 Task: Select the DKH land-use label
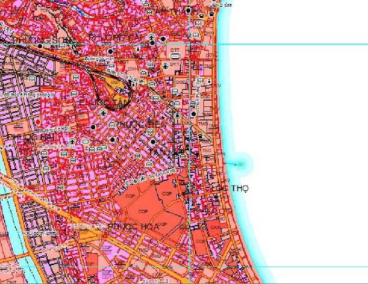[208, 33]
